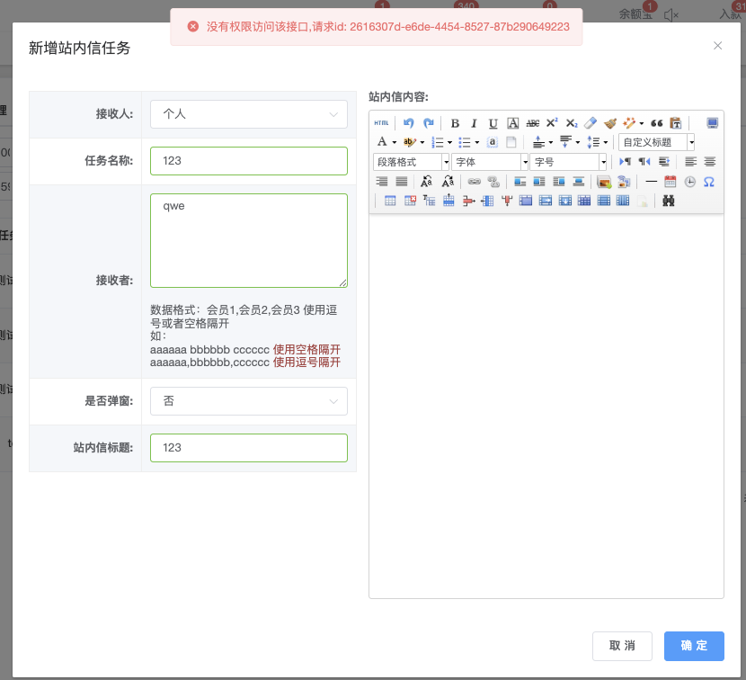Click the insert image icon
Image resolution: width=746 pixels, height=680 pixels.
pos(604,182)
